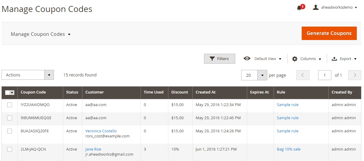Open the notifications bell icon

(299, 8)
